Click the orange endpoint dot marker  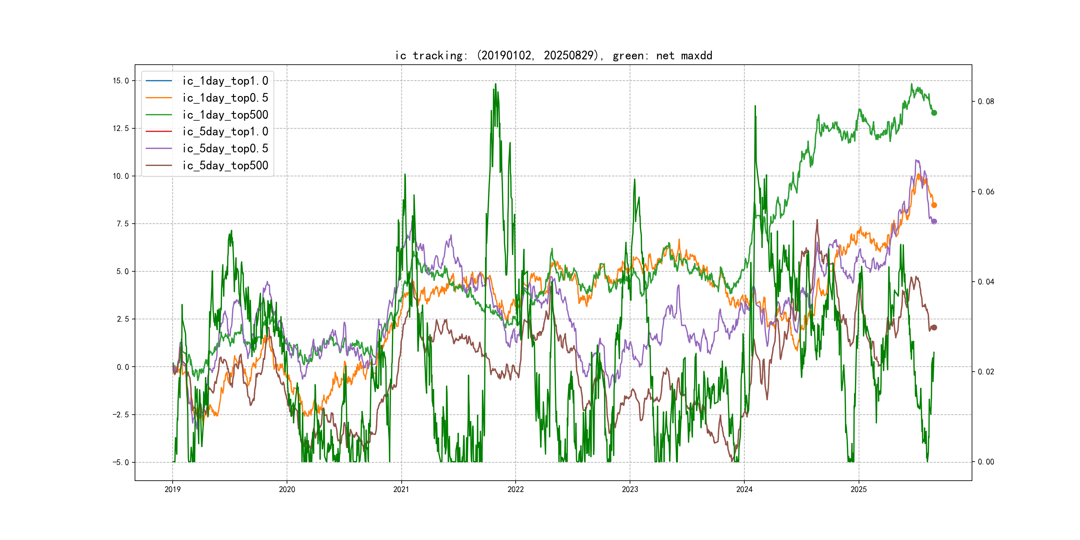[x=934, y=205]
